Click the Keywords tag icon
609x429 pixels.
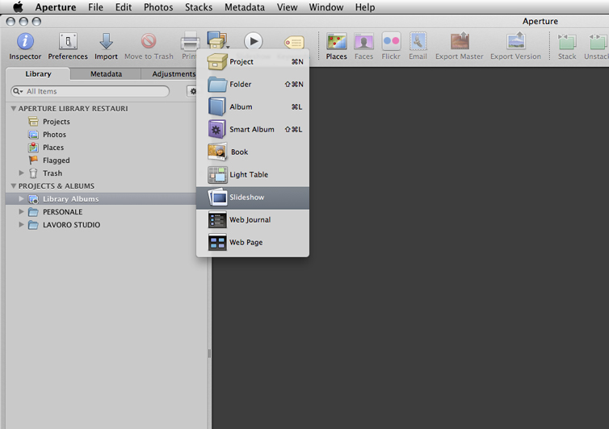coord(294,42)
